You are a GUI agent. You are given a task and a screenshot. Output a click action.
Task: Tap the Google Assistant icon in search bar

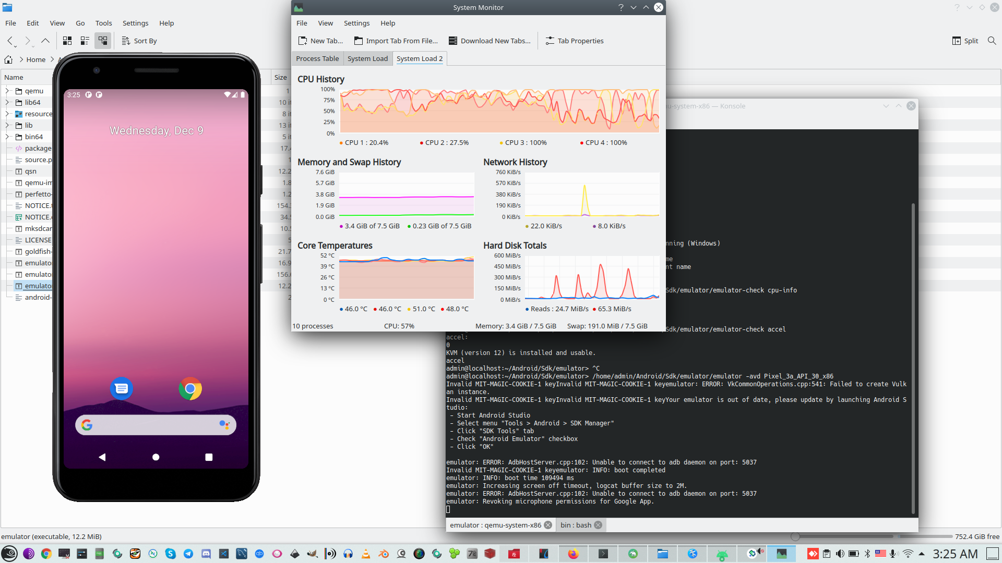pyautogui.click(x=224, y=425)
